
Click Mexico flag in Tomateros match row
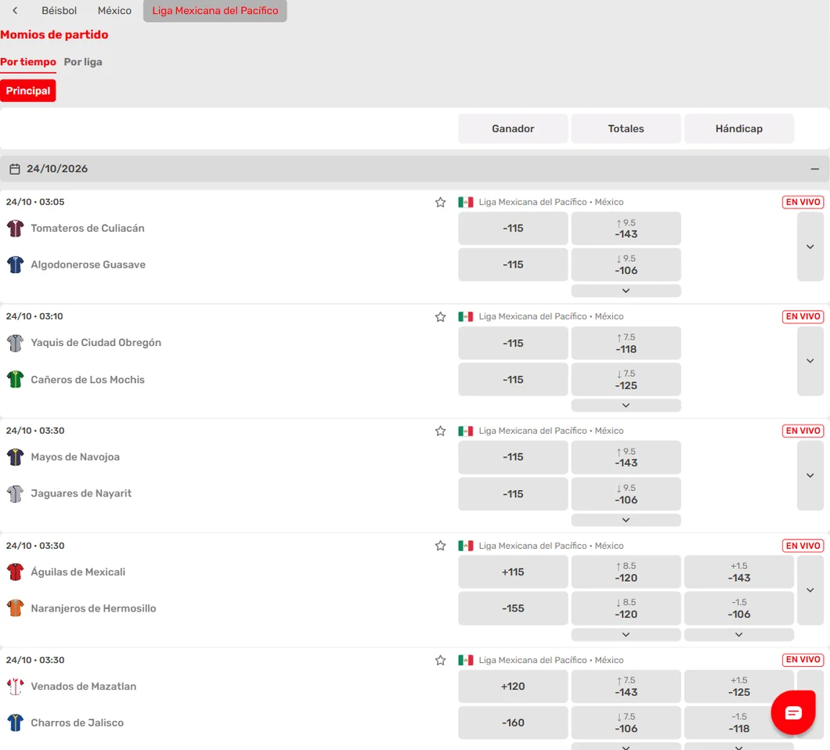466,202
